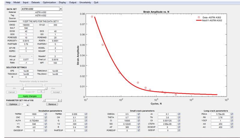Click the CI value field showing 10000

pyautogui.click(x=127, y=121)
